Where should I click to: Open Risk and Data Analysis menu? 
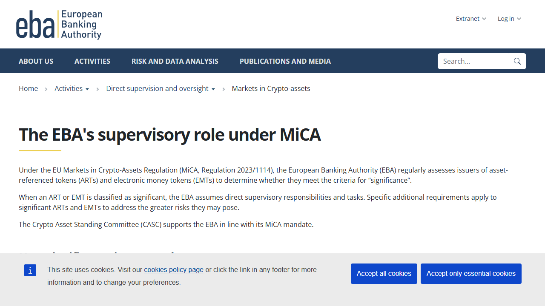click(x=175, y=61)
